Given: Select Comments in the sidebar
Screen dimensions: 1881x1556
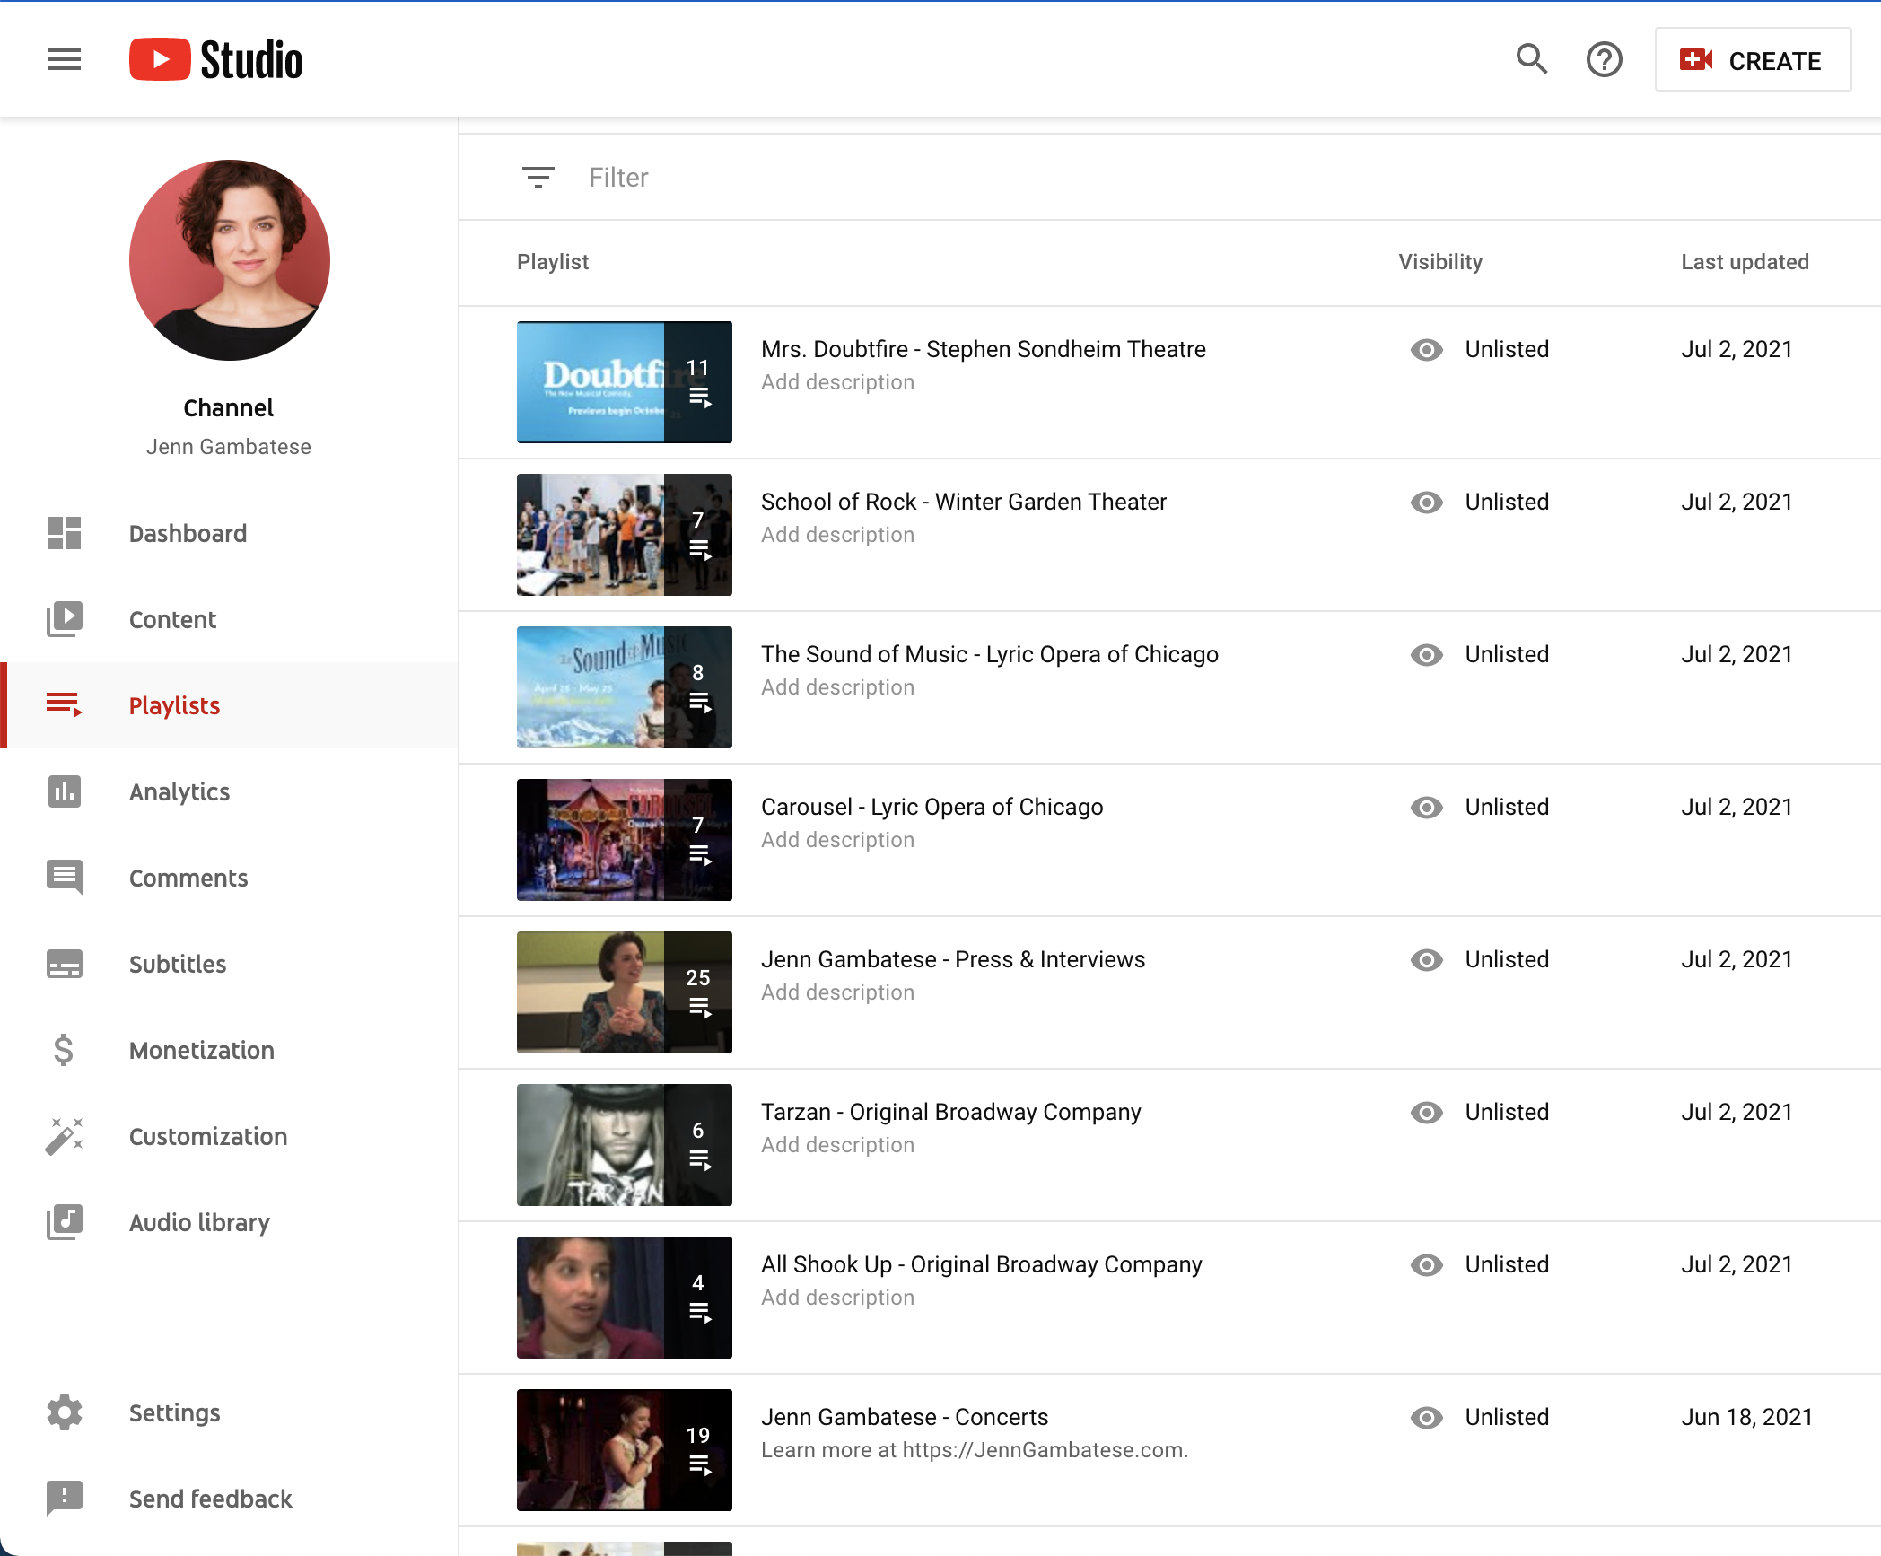Looking at the screenshot, I should point(230,878).
